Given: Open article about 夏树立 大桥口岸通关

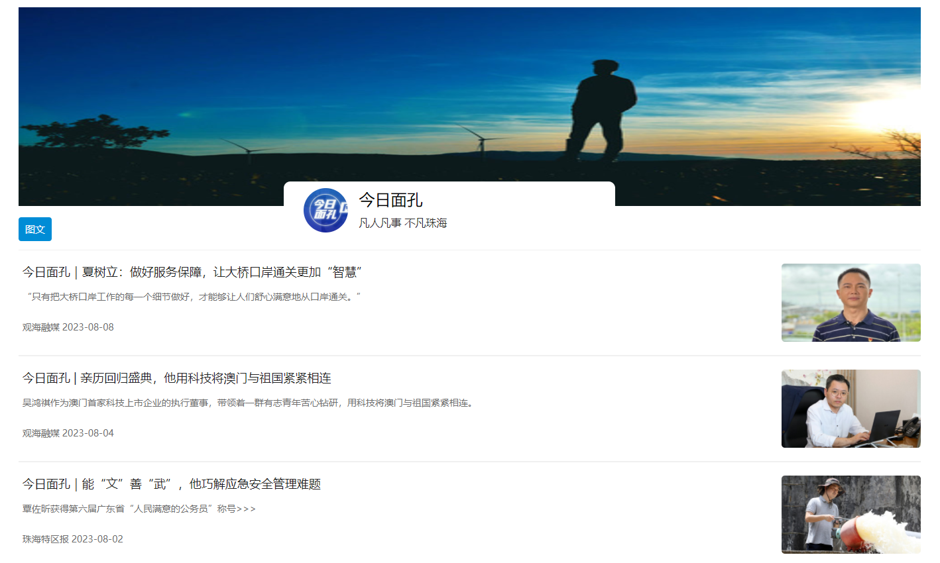Looking at the screenshot, I should pyautogui.click(x=192, y=272).
